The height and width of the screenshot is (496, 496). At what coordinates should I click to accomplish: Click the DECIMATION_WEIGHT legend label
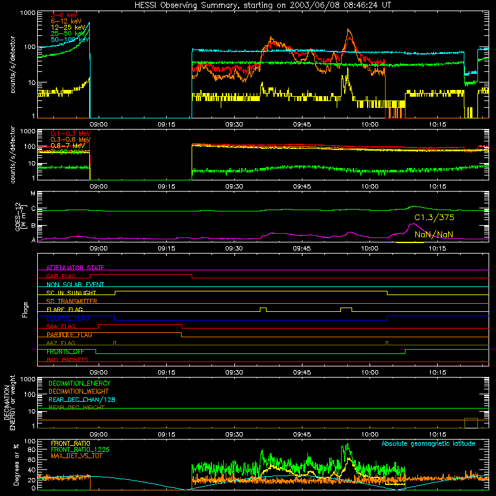coord(79,391)
